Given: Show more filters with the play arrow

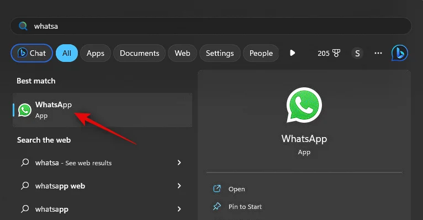Looking at the screenshot, I should tap(293, 53).
